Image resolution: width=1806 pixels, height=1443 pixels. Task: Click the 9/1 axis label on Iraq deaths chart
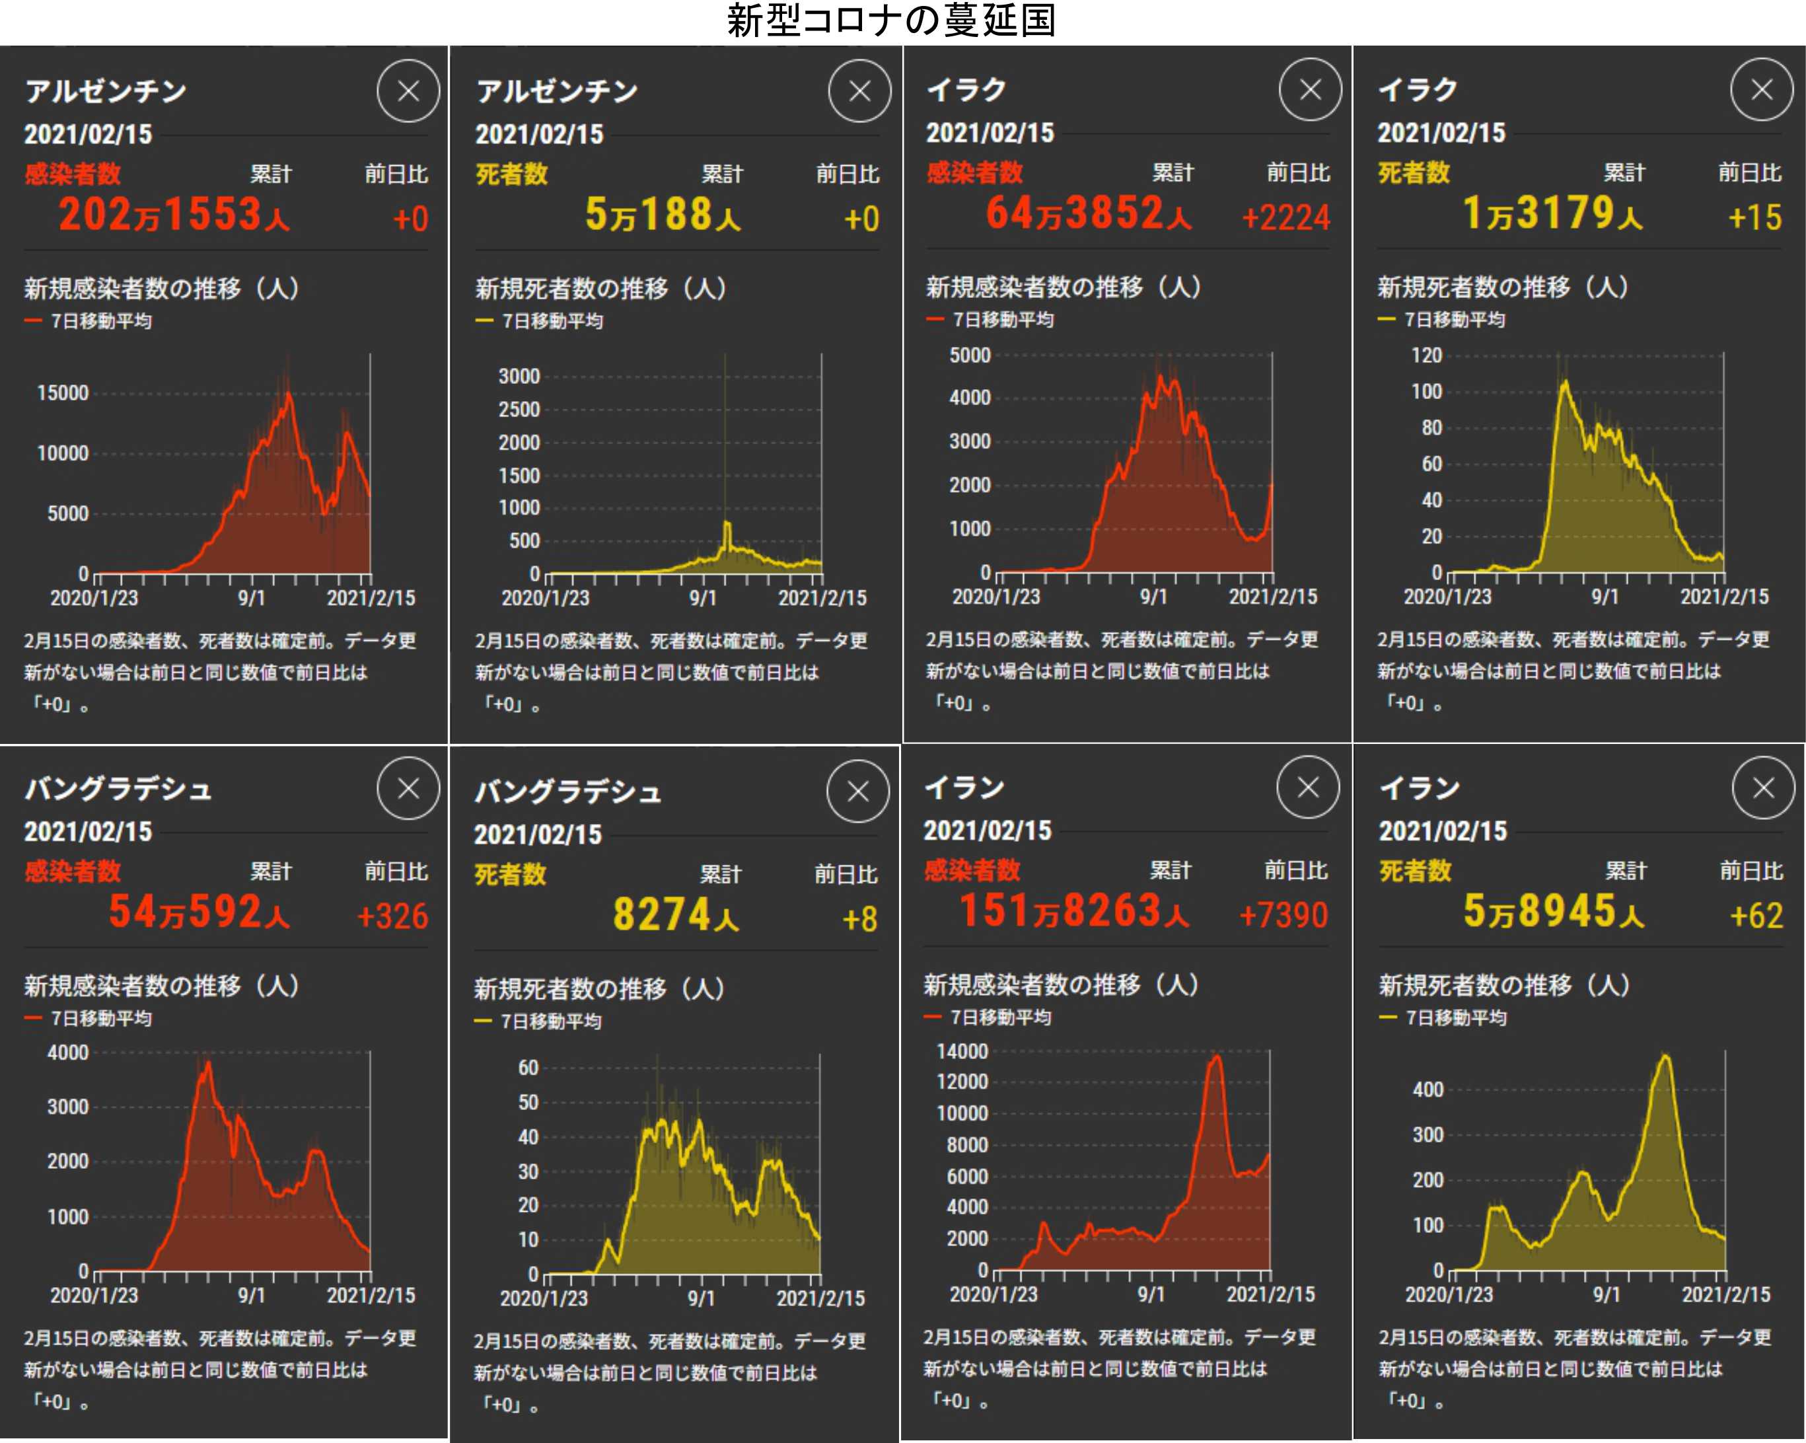[1605, 597]
